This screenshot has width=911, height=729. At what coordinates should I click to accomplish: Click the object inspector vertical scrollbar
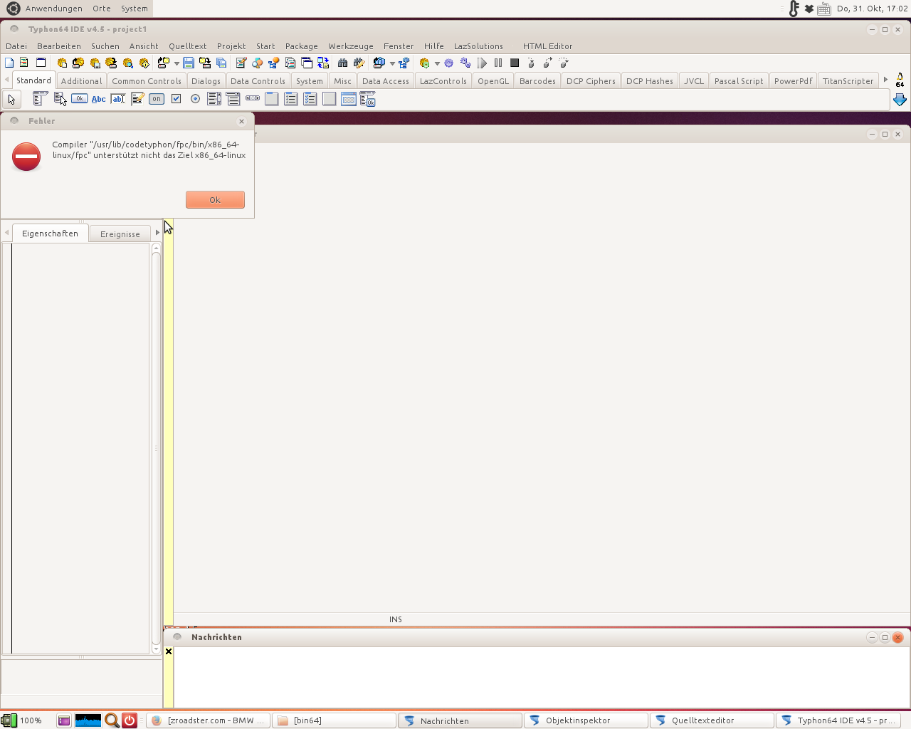(x=156, y=449)
